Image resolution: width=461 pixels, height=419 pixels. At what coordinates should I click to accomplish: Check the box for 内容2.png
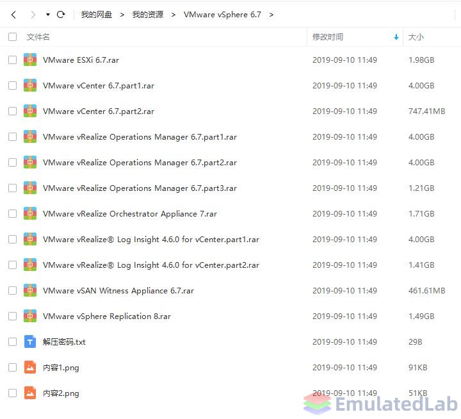tap(12, 393)
